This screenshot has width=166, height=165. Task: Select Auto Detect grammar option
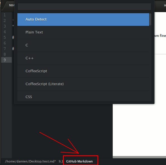[x=83, y=19]
